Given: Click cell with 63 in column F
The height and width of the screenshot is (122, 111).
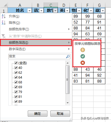Looking at the screenshot, I should tap(88, 34).
